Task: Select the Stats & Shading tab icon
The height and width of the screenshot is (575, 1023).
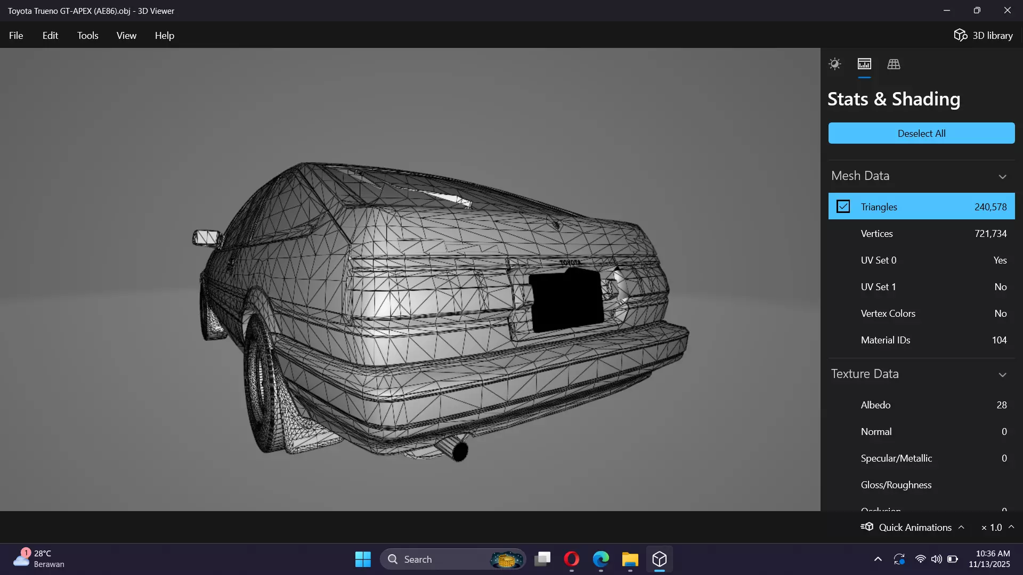Action: [x=864, y=64]
